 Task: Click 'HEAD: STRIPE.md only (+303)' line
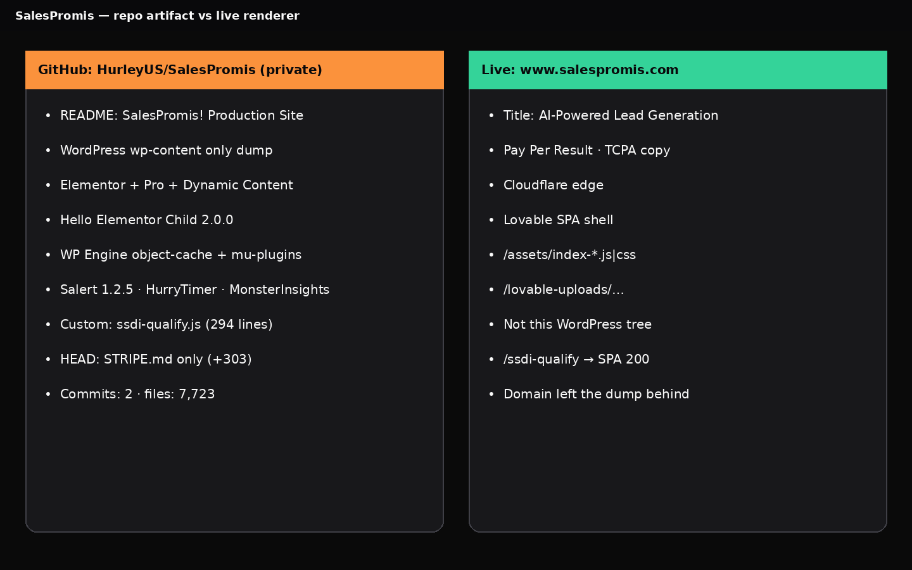point(156,359)
